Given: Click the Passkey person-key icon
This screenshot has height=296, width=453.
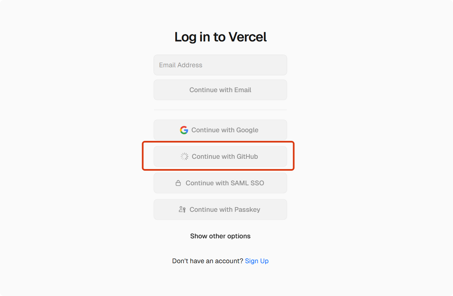Looking at the screenshot, I should click(x=182, y=209).
